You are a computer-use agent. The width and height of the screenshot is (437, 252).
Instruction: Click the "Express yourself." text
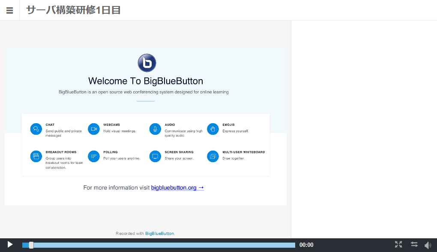(236, 131)
